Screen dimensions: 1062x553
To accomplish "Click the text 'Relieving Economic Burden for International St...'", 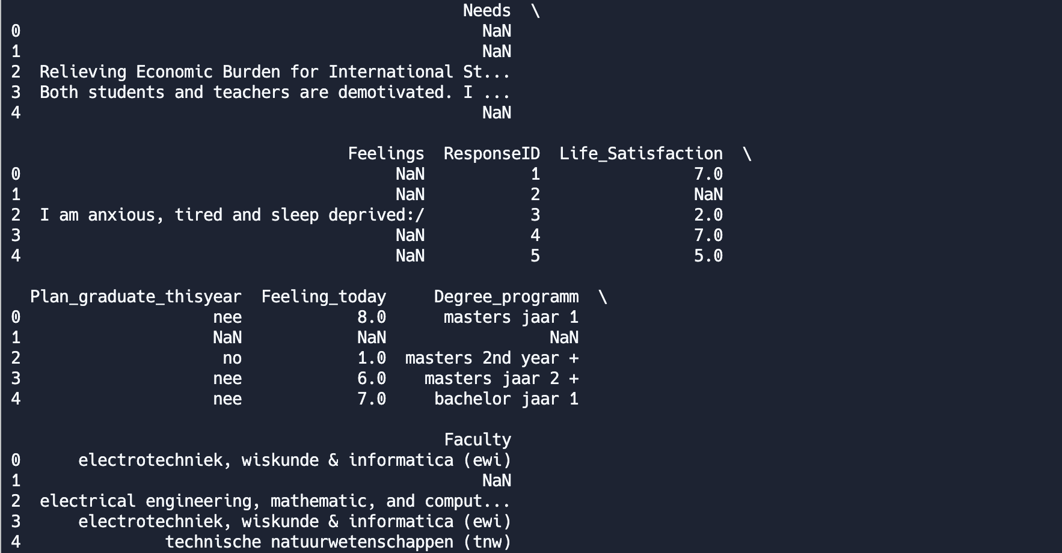I will point(275,72).
